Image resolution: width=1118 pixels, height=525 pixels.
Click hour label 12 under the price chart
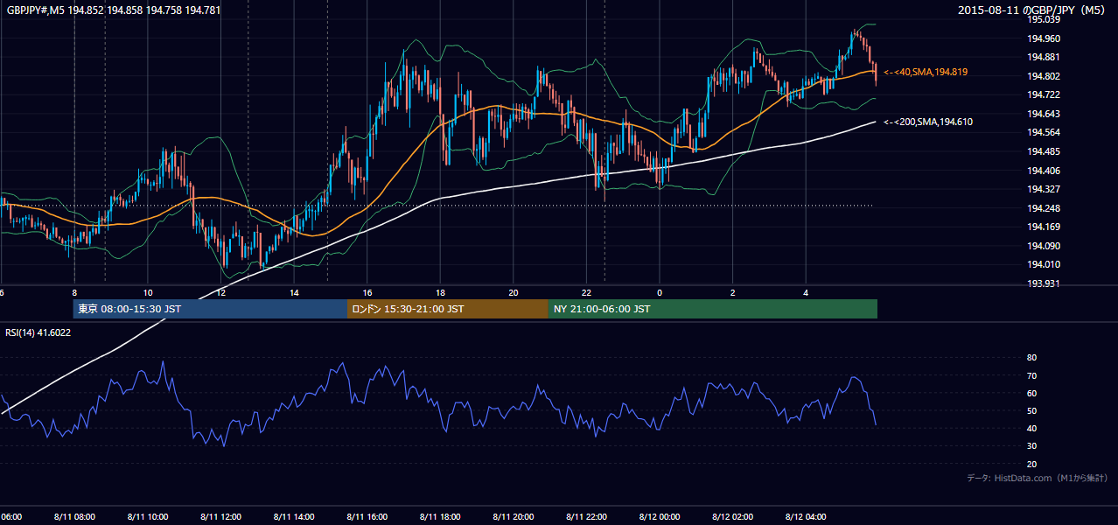pyautogui.click(x=221, y=292)
